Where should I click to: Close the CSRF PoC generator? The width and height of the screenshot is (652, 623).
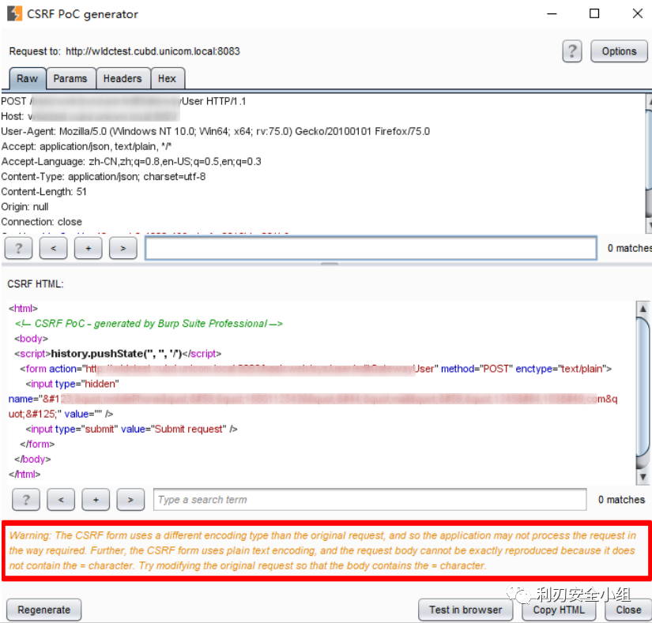point(628,610)
